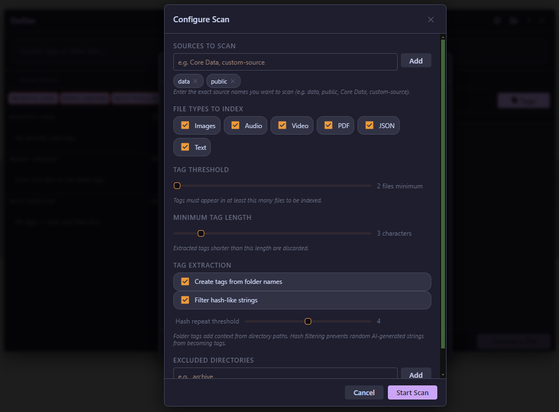Image resolution: width=559 pixels, height=412 pixels.
Task: Toggle the JSON file type checkbox
Action: point(369,125)
